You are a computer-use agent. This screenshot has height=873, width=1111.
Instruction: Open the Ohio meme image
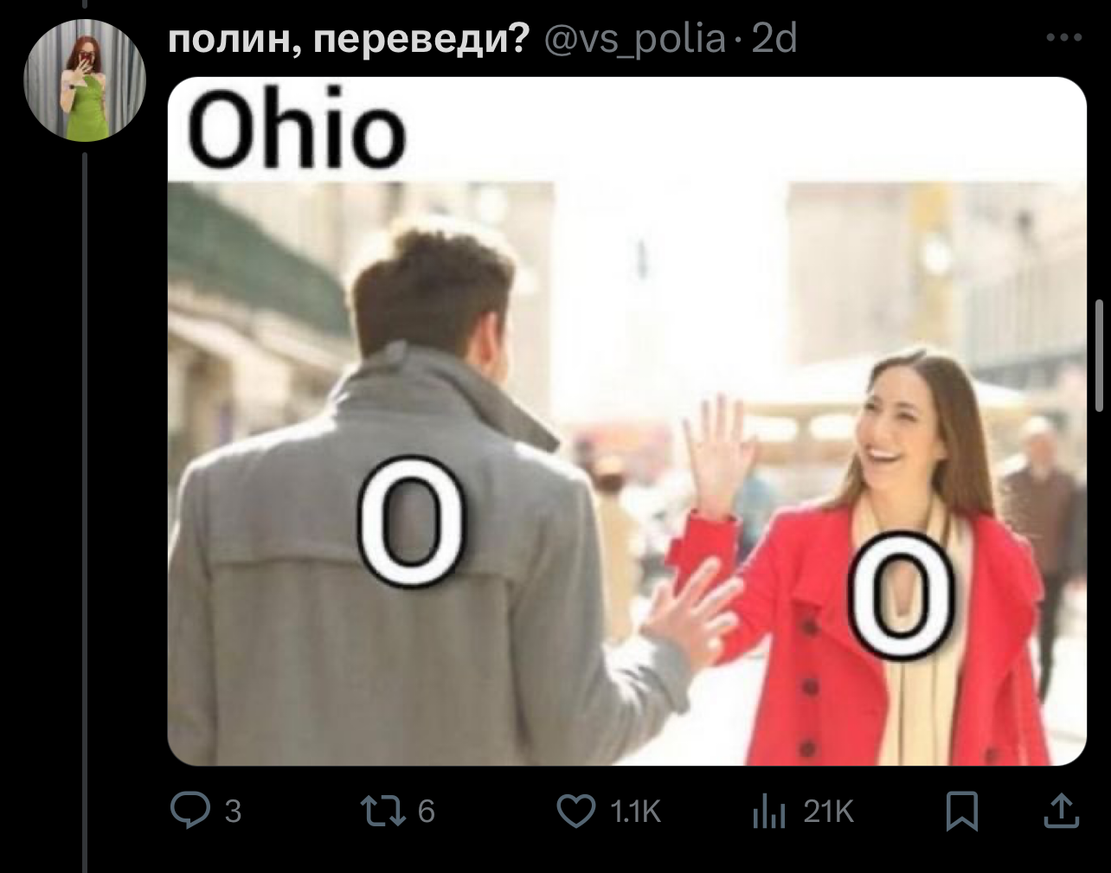tap(626, 421)
